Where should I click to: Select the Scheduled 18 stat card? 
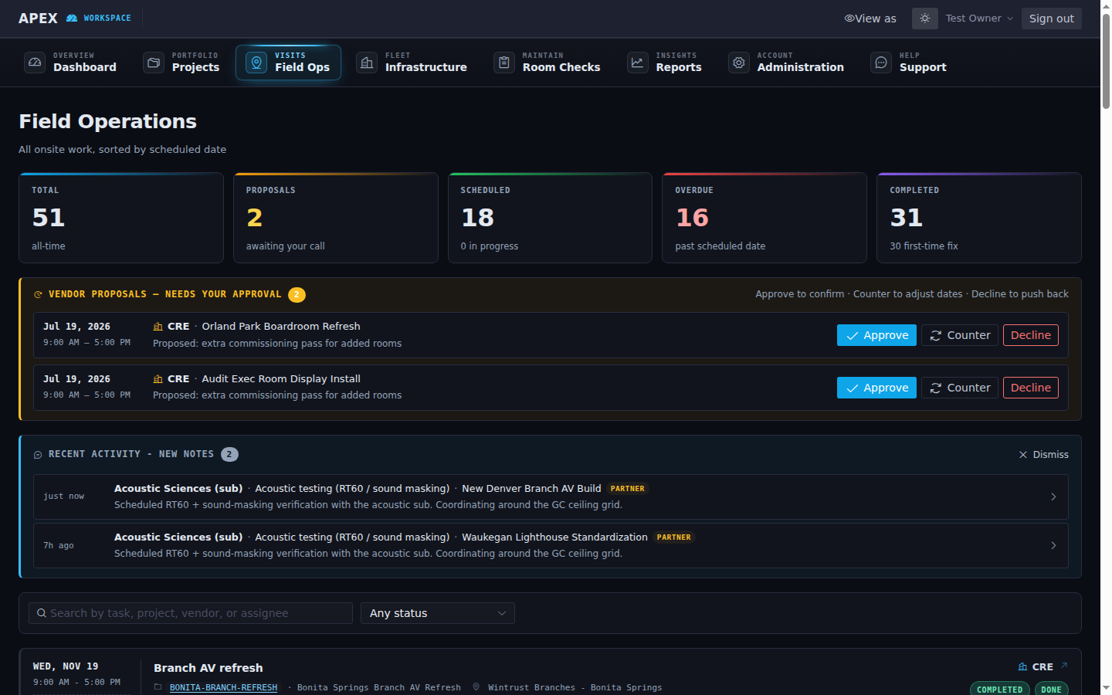[x=550, y=218]
